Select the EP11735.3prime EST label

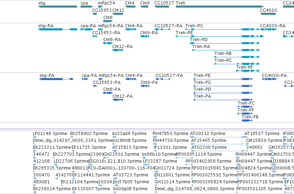coord(89,147)
